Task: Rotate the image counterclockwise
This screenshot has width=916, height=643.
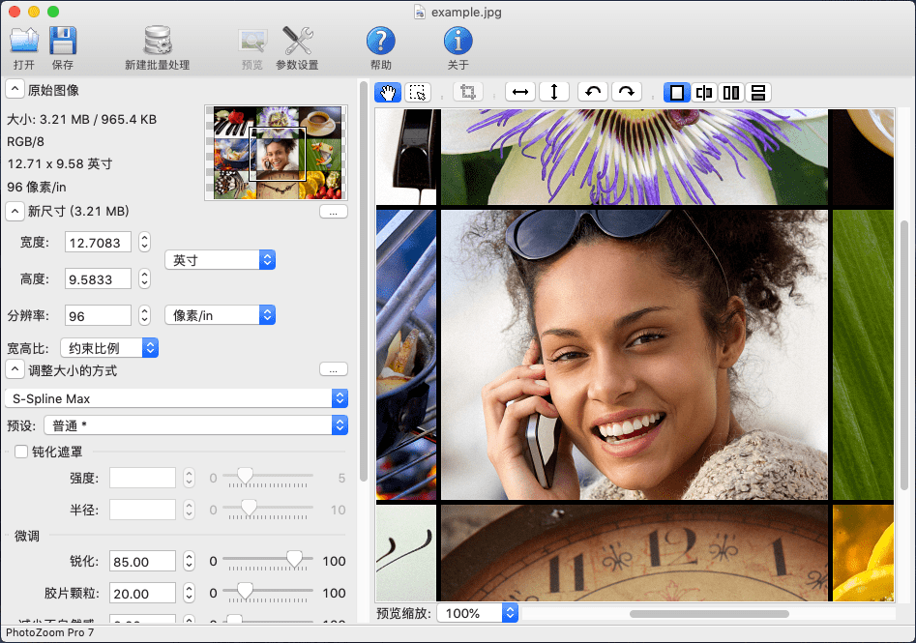Action: (x=593, y=92)
